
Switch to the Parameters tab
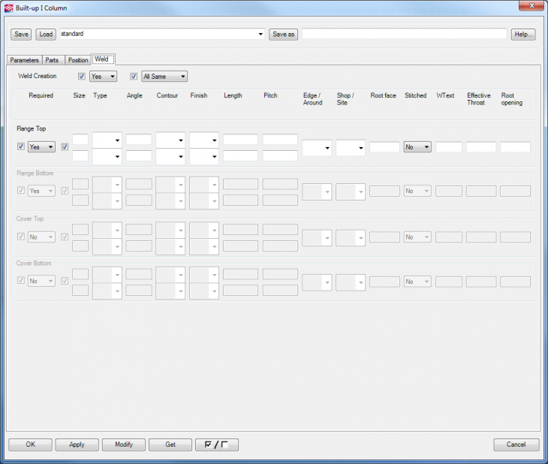[24, 60]
